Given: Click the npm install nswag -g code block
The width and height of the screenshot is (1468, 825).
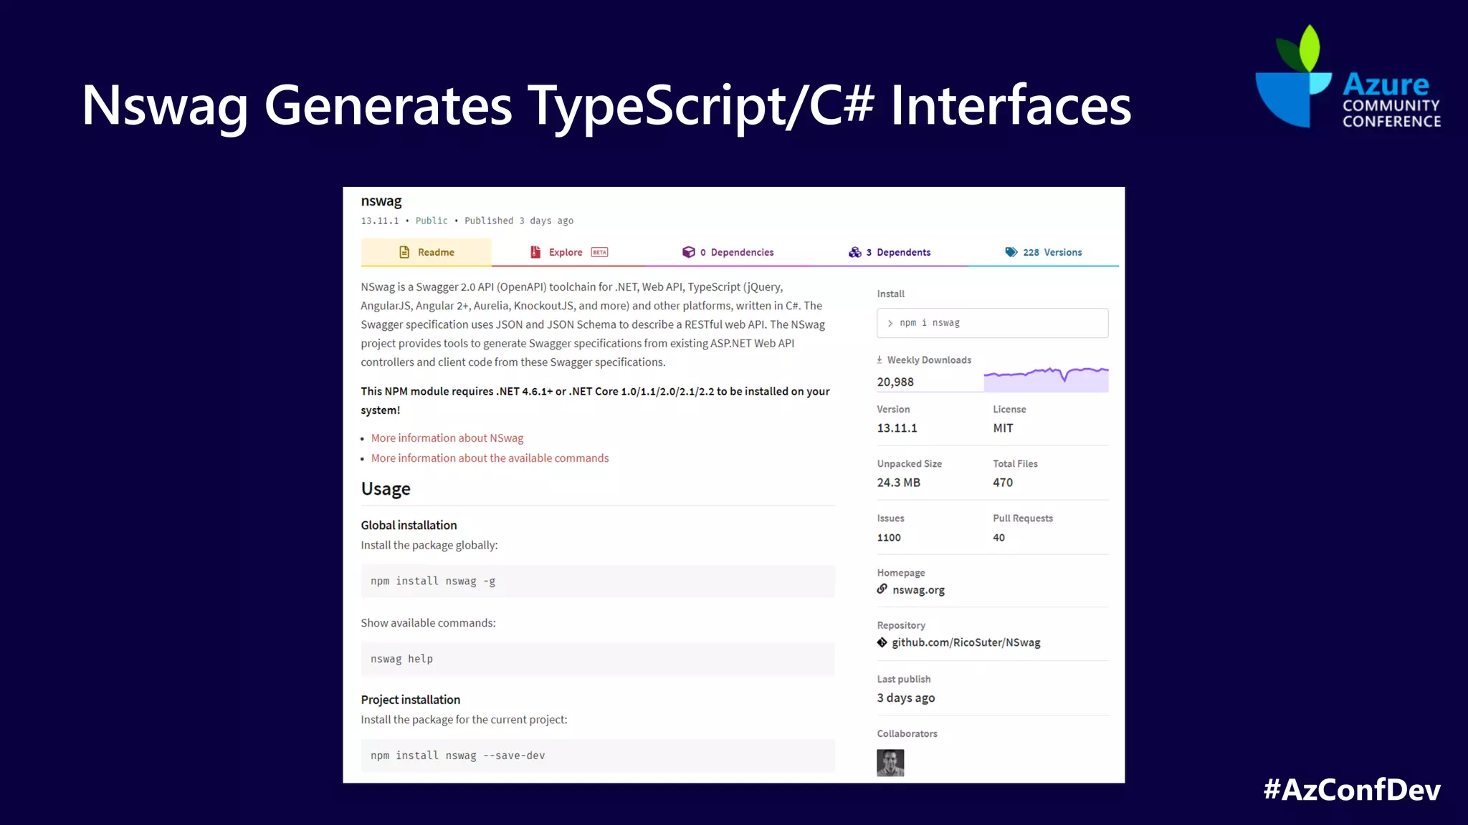Looking at the screenshot, I should [598, 581].
